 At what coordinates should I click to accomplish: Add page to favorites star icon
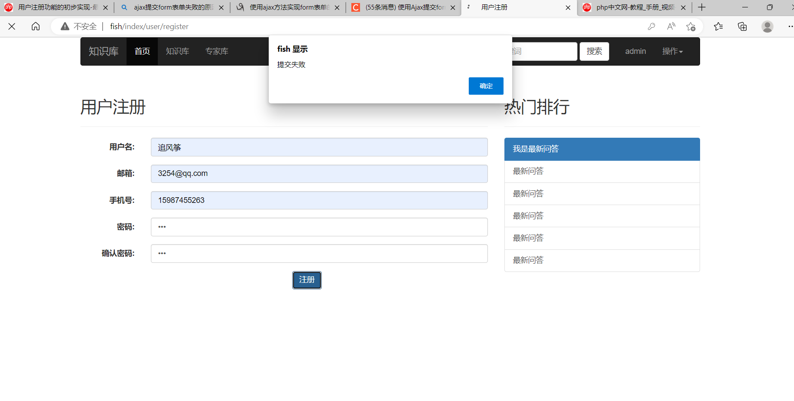[691, 27]
